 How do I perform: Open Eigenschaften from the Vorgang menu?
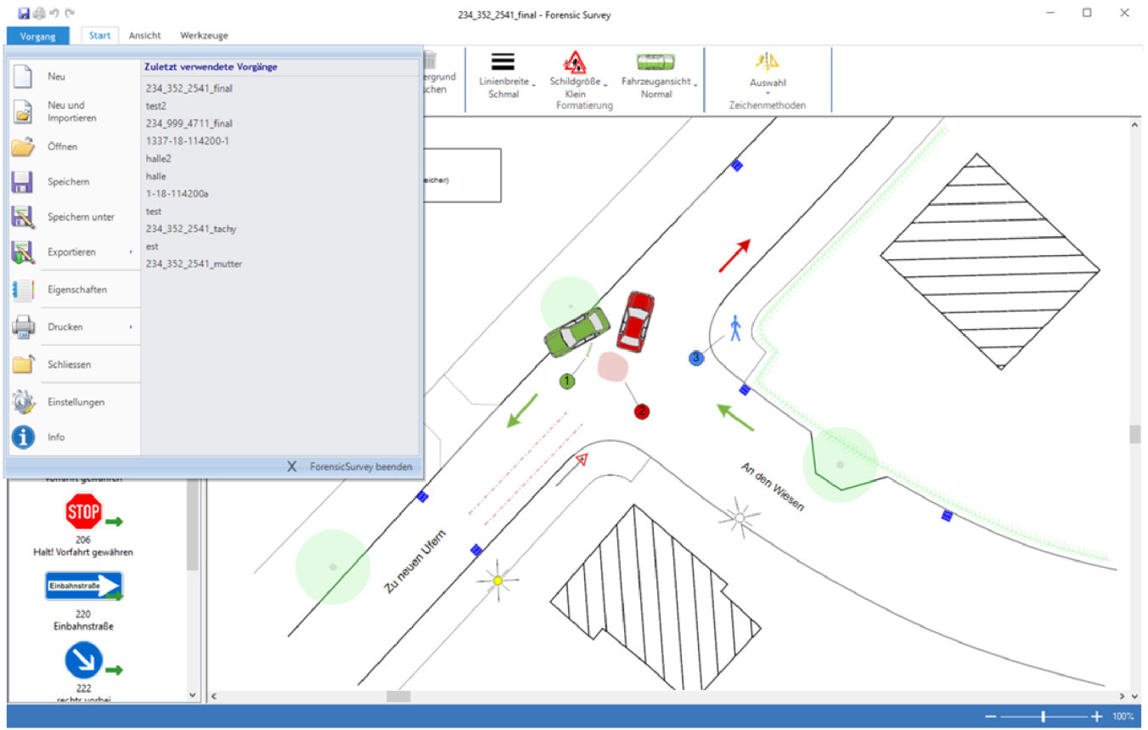click(76, 290)
